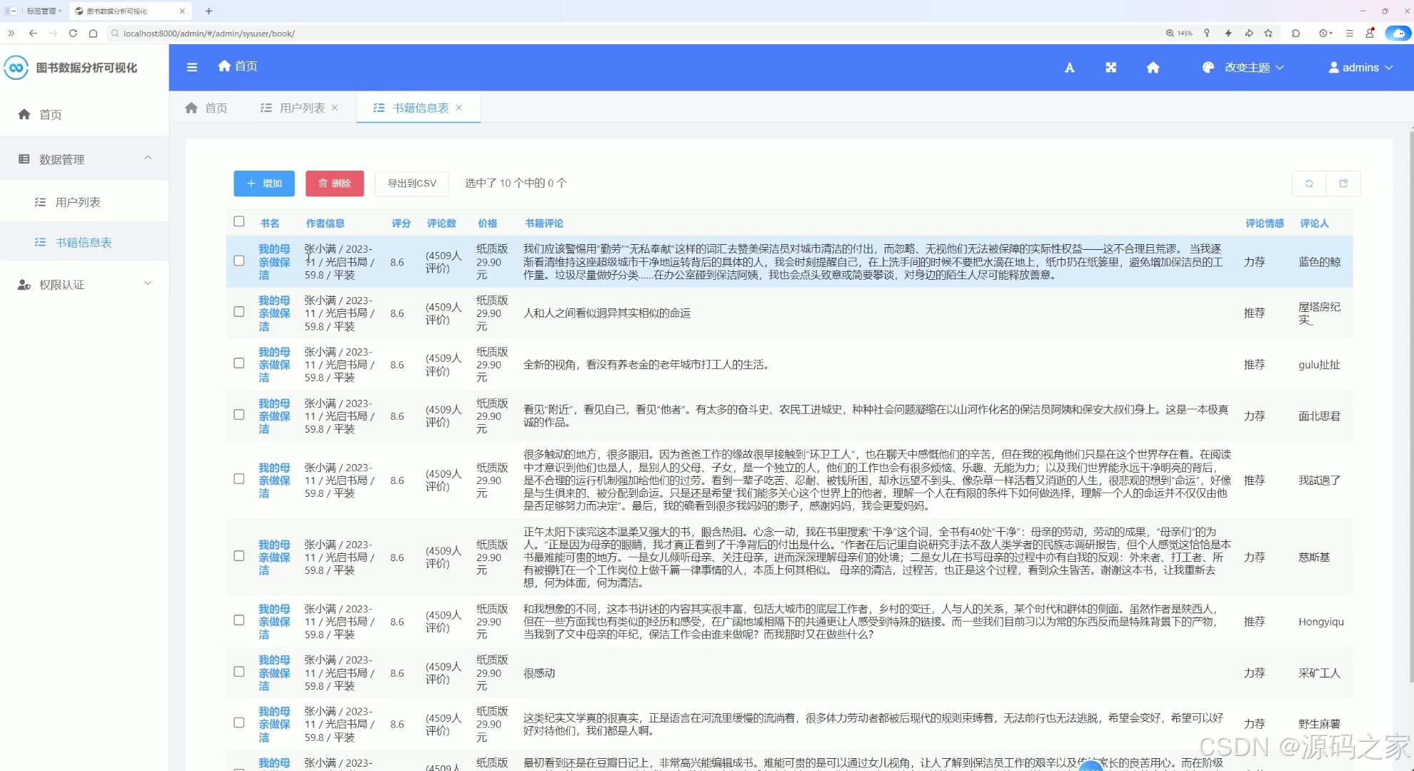Click the font size adjustment icon in navbar
The height and width of the screenshot is (771, 1414).
click(1069, 67)
